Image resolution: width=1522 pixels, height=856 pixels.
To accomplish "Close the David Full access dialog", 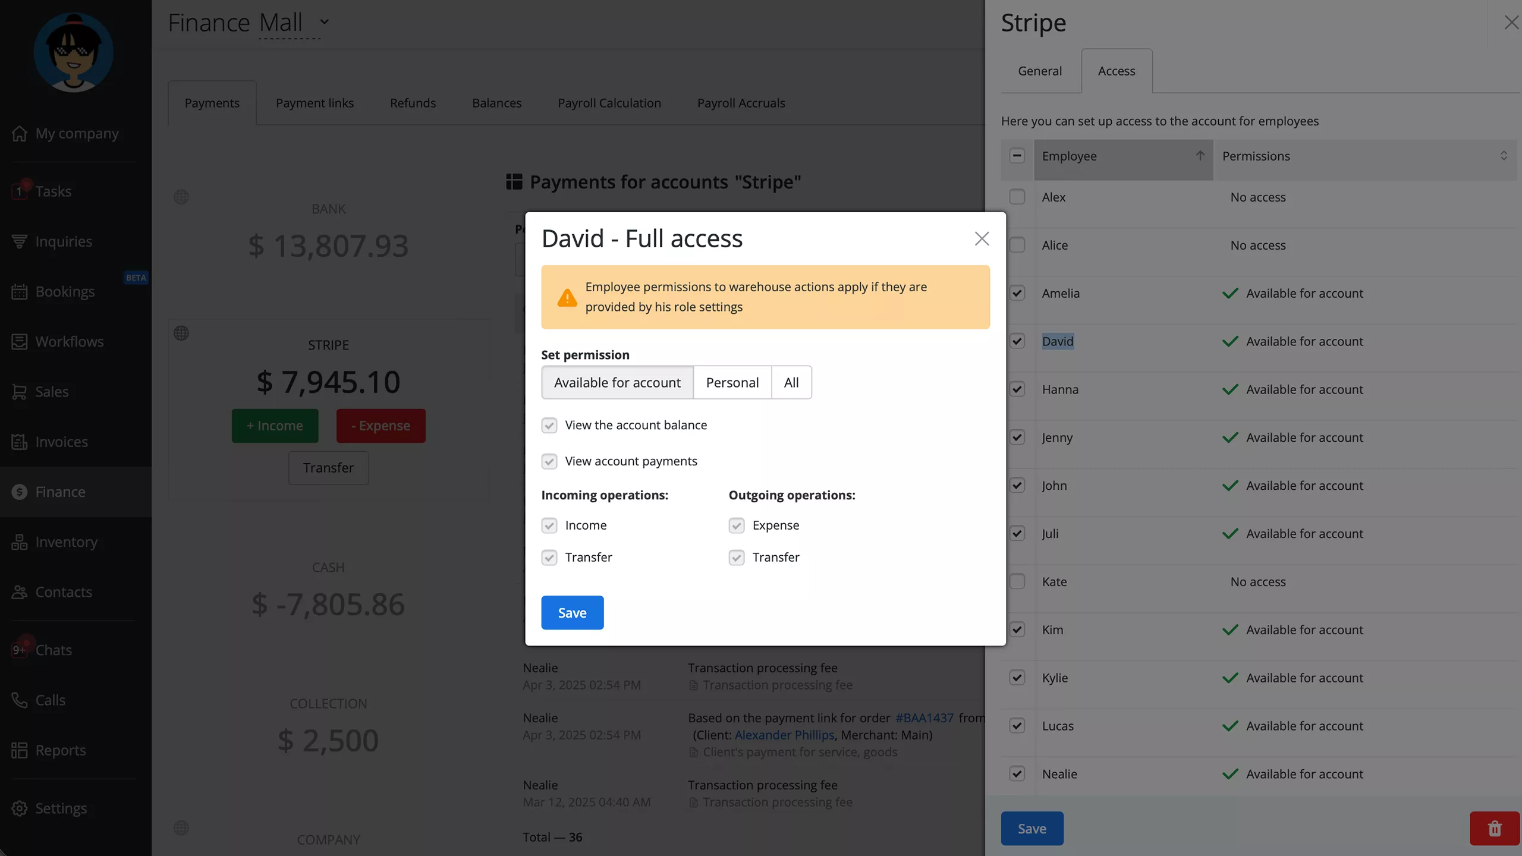I will (x=982, y=239).
